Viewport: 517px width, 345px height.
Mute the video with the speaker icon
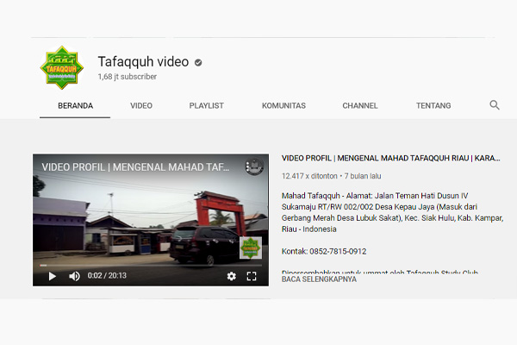pos(74,276)
